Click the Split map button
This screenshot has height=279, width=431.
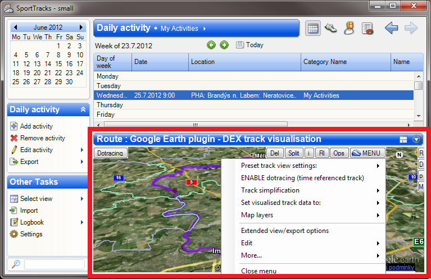(294, 153)
